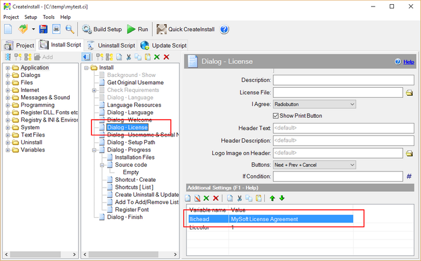Click the New project blank page icon

click(x=8, y=29)
